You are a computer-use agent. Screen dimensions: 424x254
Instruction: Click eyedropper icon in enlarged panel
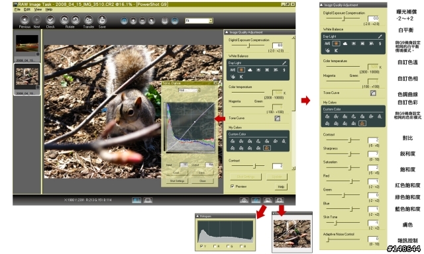[x=380, y=36]
